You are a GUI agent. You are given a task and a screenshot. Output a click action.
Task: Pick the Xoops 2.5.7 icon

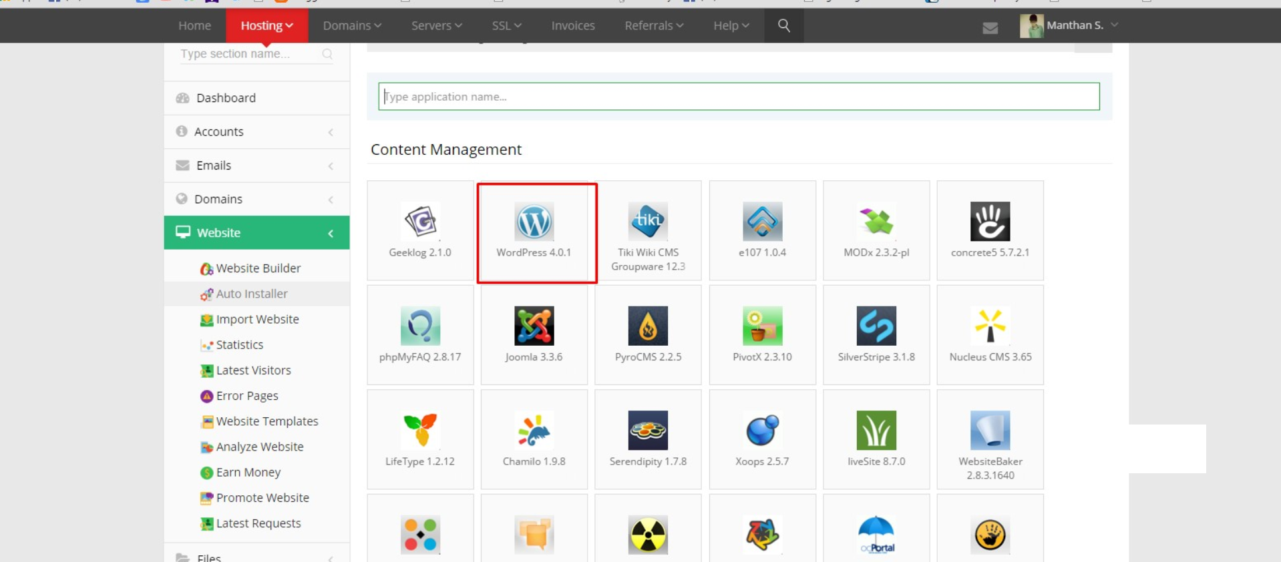[x=762, y=431]
